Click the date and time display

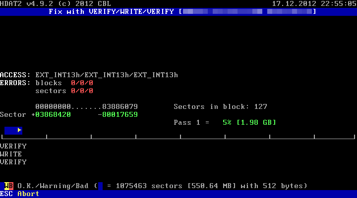pyautogui.click(x=314, y=3)
